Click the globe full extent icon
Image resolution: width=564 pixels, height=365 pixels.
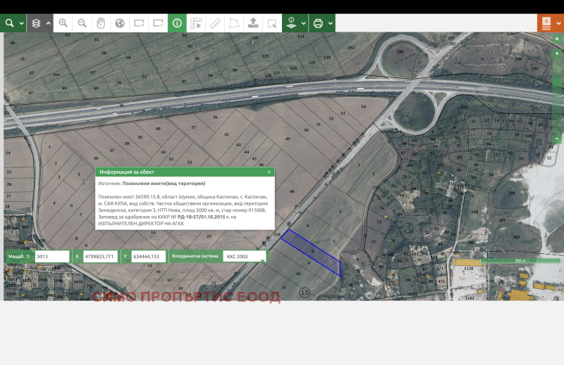(x=120, y=23)
